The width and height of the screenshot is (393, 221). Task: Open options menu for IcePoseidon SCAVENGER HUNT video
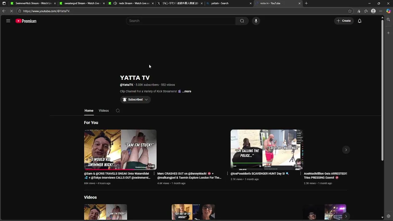[301, 174]
